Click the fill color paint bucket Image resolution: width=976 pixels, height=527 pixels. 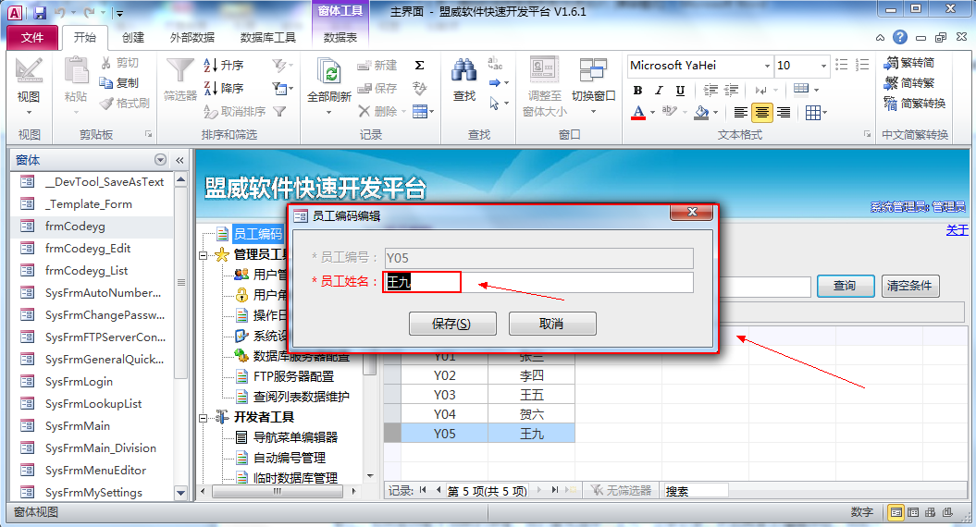coord(702,113)
